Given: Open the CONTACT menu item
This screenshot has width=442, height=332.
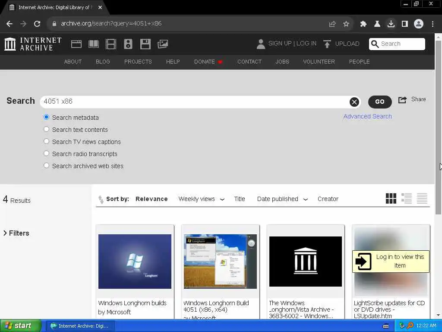Looking at the screenshot, I should 249,61.
